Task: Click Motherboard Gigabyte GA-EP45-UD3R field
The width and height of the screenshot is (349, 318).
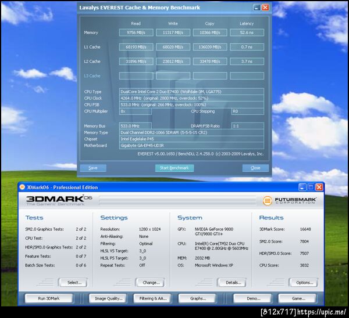Action: click(x=191, y=146)
